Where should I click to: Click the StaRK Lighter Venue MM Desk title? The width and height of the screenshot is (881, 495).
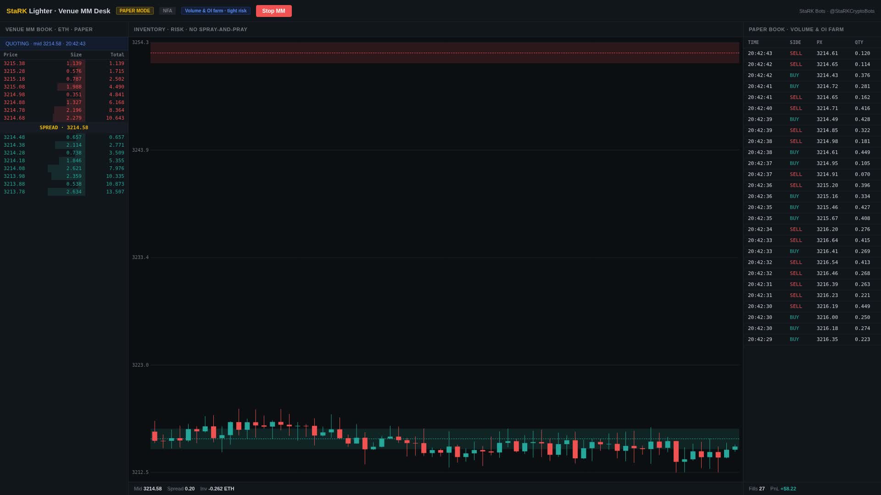58,11
